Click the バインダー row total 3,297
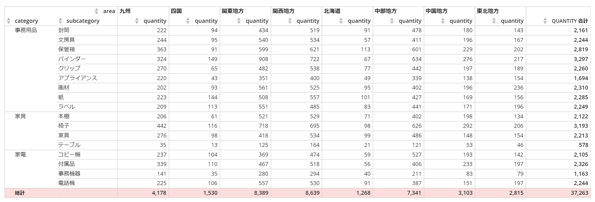This screenshot has height=202, width=595. 581,59
